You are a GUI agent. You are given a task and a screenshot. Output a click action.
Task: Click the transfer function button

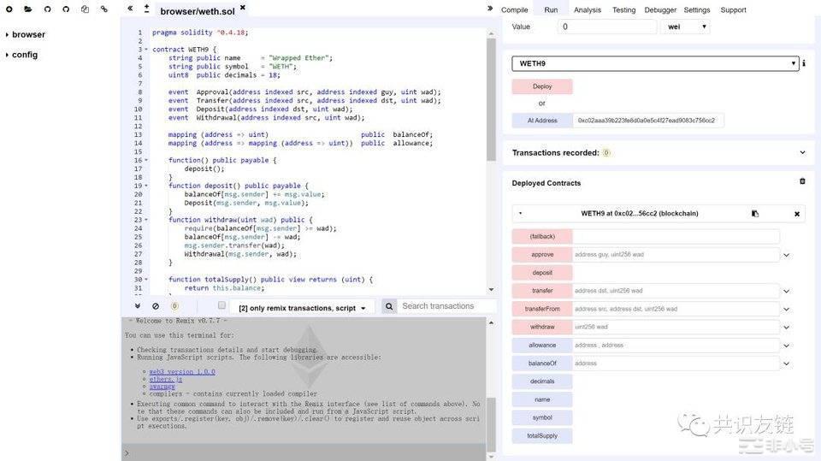click(542, 291)
